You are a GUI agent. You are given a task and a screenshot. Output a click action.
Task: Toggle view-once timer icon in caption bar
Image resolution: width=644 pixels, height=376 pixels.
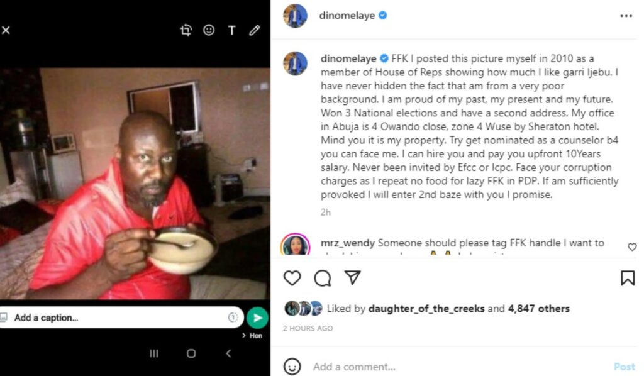pos(233,318)
